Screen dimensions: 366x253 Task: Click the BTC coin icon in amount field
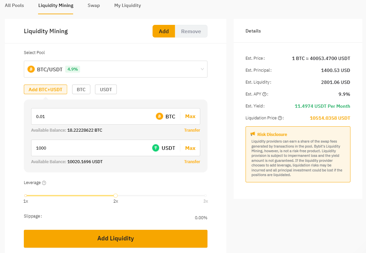[160, 116]
